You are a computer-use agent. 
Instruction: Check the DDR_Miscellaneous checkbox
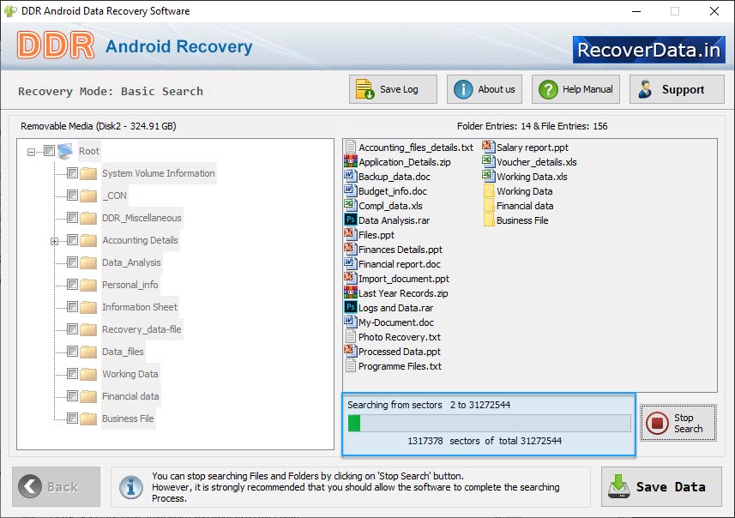[72, 218]
